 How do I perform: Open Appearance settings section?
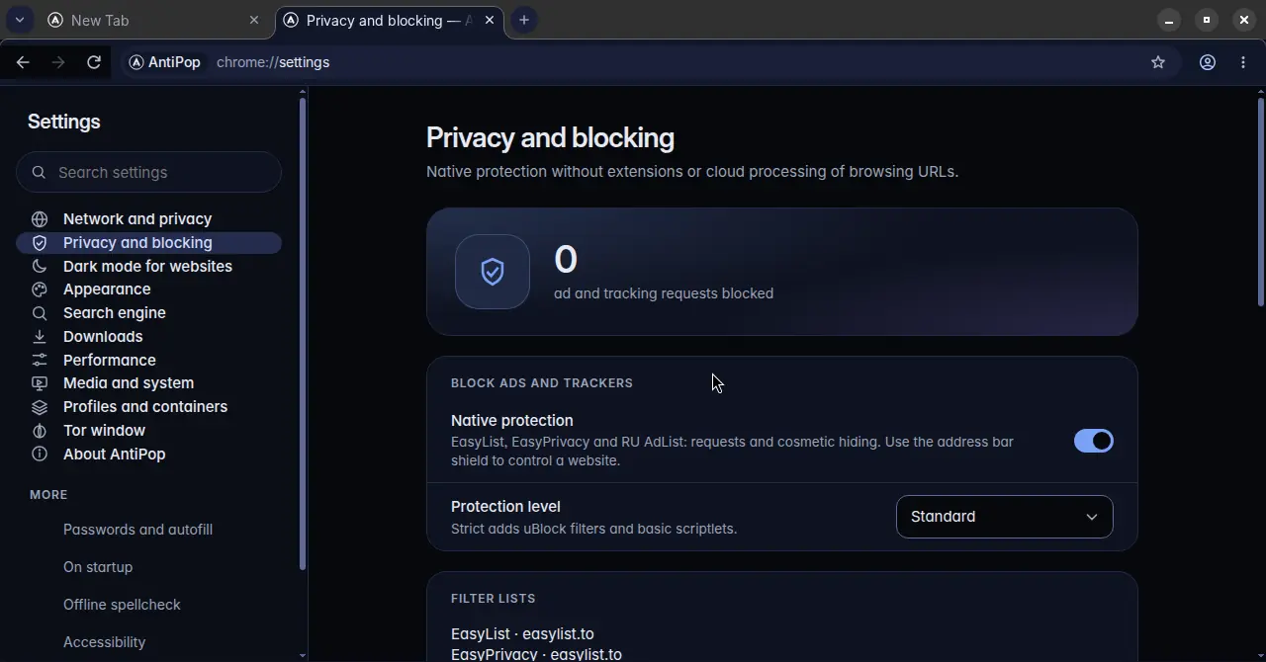[148, 290]
